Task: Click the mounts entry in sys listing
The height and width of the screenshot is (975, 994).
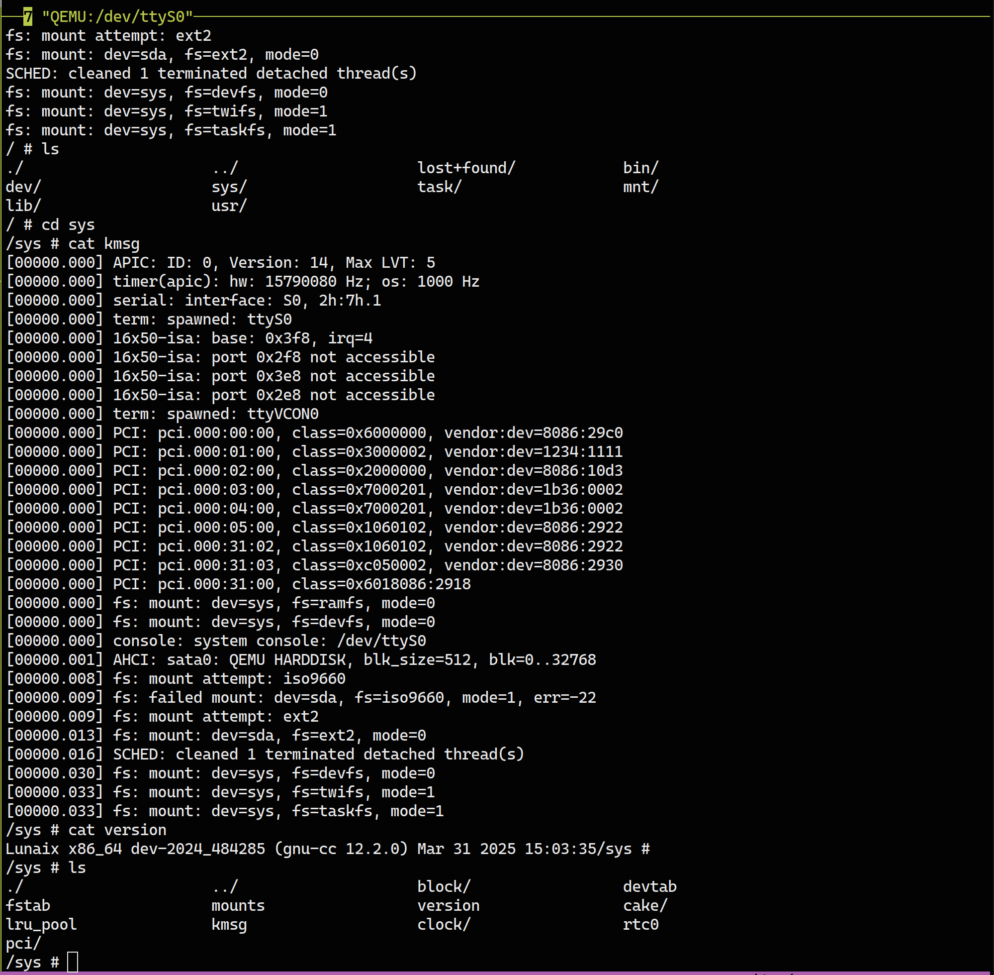Action: 238,905
